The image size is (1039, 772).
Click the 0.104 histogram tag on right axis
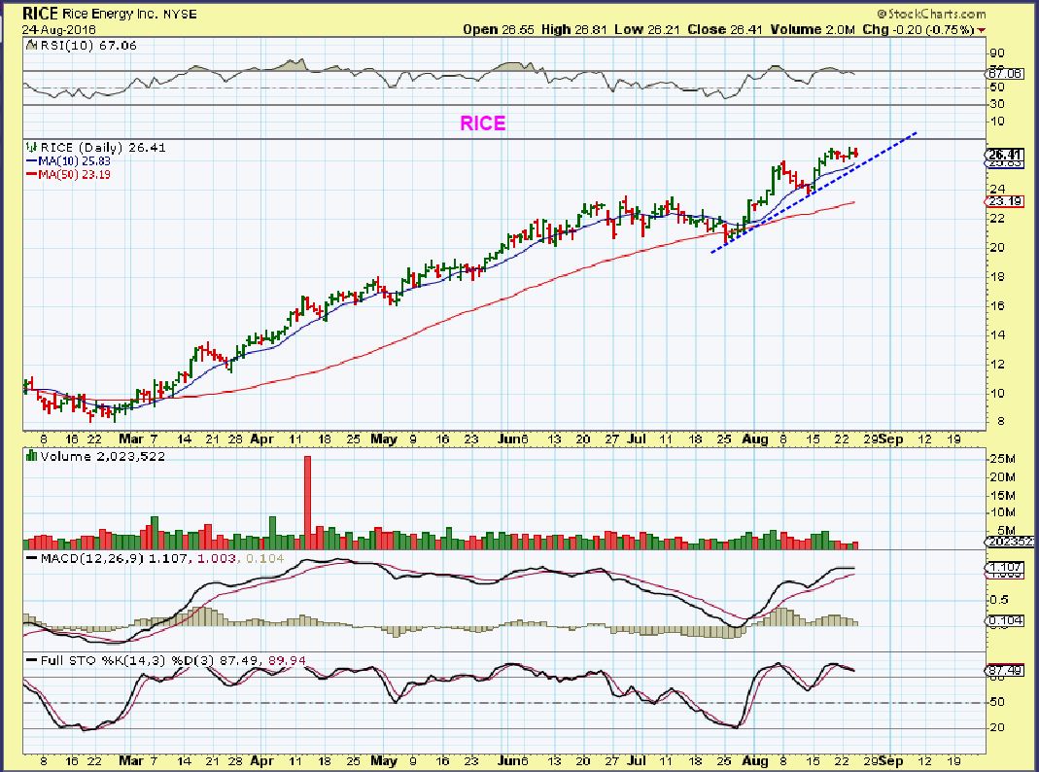[x=1005, y=621]
